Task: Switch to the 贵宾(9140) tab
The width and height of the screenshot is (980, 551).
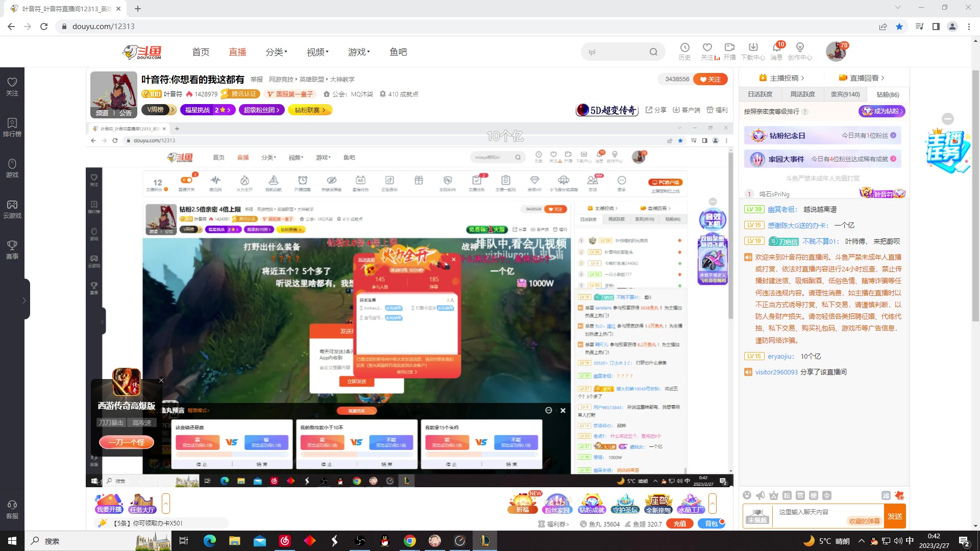Action: pos(845,94)
